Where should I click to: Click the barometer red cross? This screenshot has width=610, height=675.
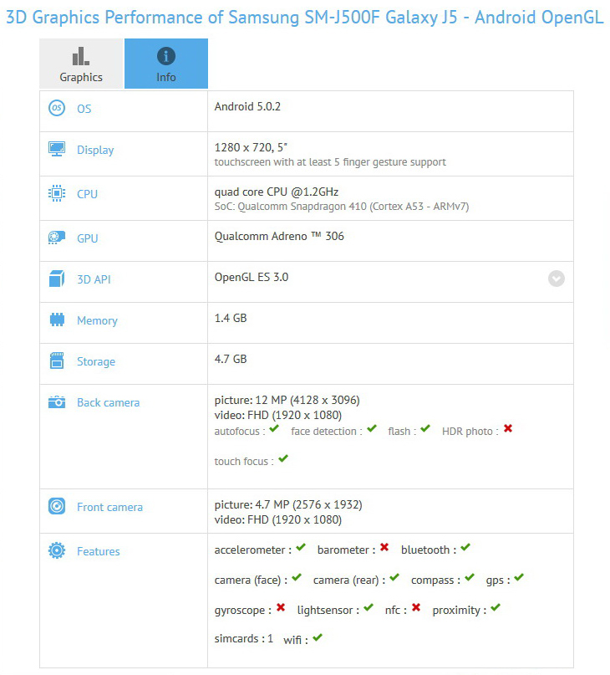pyautogui.click(x=384, y=548)
